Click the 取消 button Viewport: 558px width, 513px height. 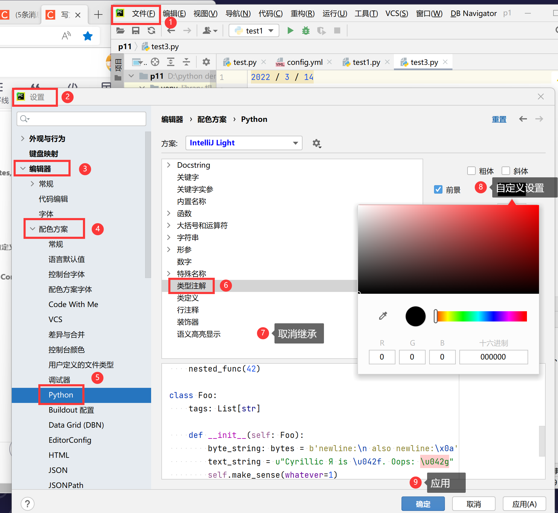[474, 504]
